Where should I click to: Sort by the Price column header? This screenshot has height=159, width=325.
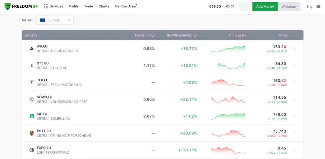283,35
